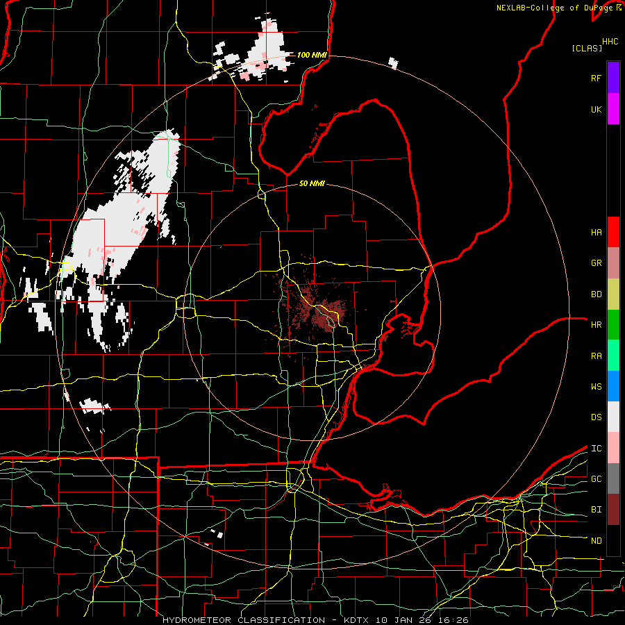Click the BI legend label
This screenshot has width=625, height=625.
point(596,510)
